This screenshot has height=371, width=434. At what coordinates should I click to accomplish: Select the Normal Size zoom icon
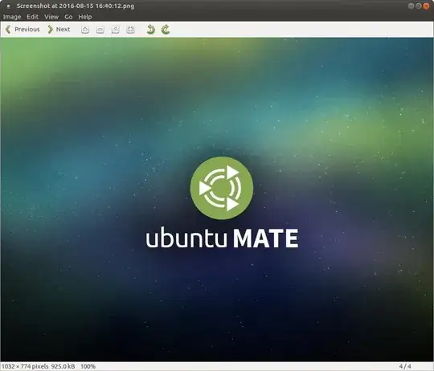point(115,30)
